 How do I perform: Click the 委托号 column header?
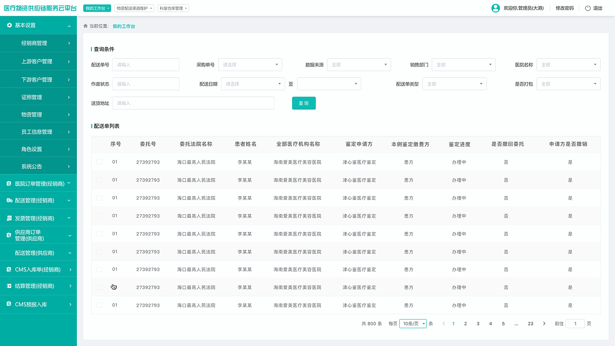click(148, 144)
